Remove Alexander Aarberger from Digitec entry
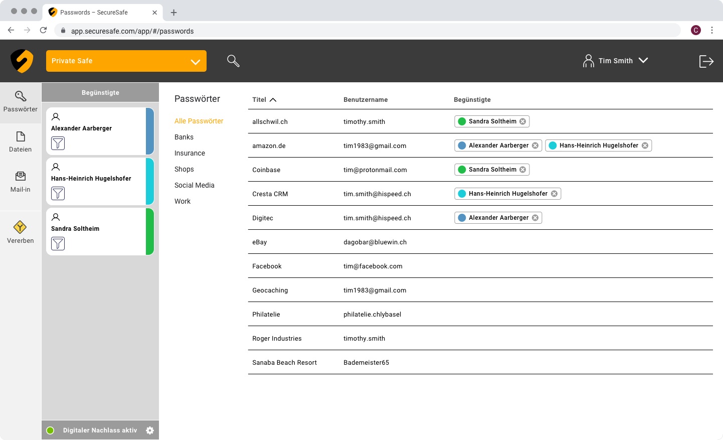 click(x=535, y=218)
